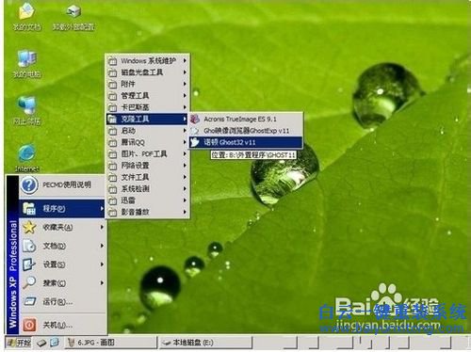The width and height of the screenshot is (471, 352).
Task: Expand the 搜索 search submenu
Action: coord(62,283)
